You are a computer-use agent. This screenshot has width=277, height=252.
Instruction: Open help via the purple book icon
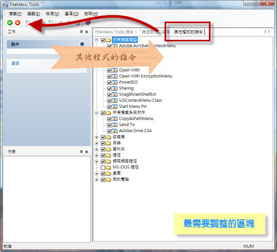[88, 23]
